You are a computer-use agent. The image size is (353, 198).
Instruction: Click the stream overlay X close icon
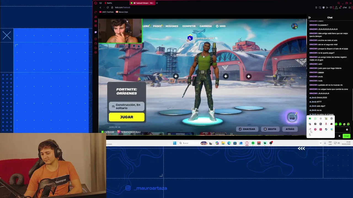(x=7, y=35)
